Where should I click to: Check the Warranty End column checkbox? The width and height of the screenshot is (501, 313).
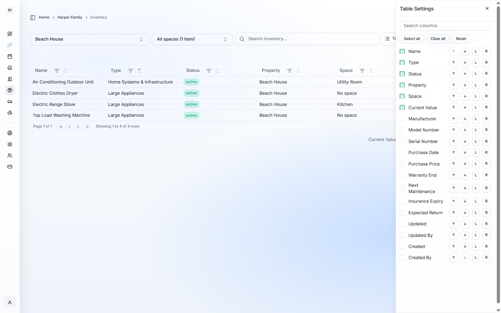[402, 175]
